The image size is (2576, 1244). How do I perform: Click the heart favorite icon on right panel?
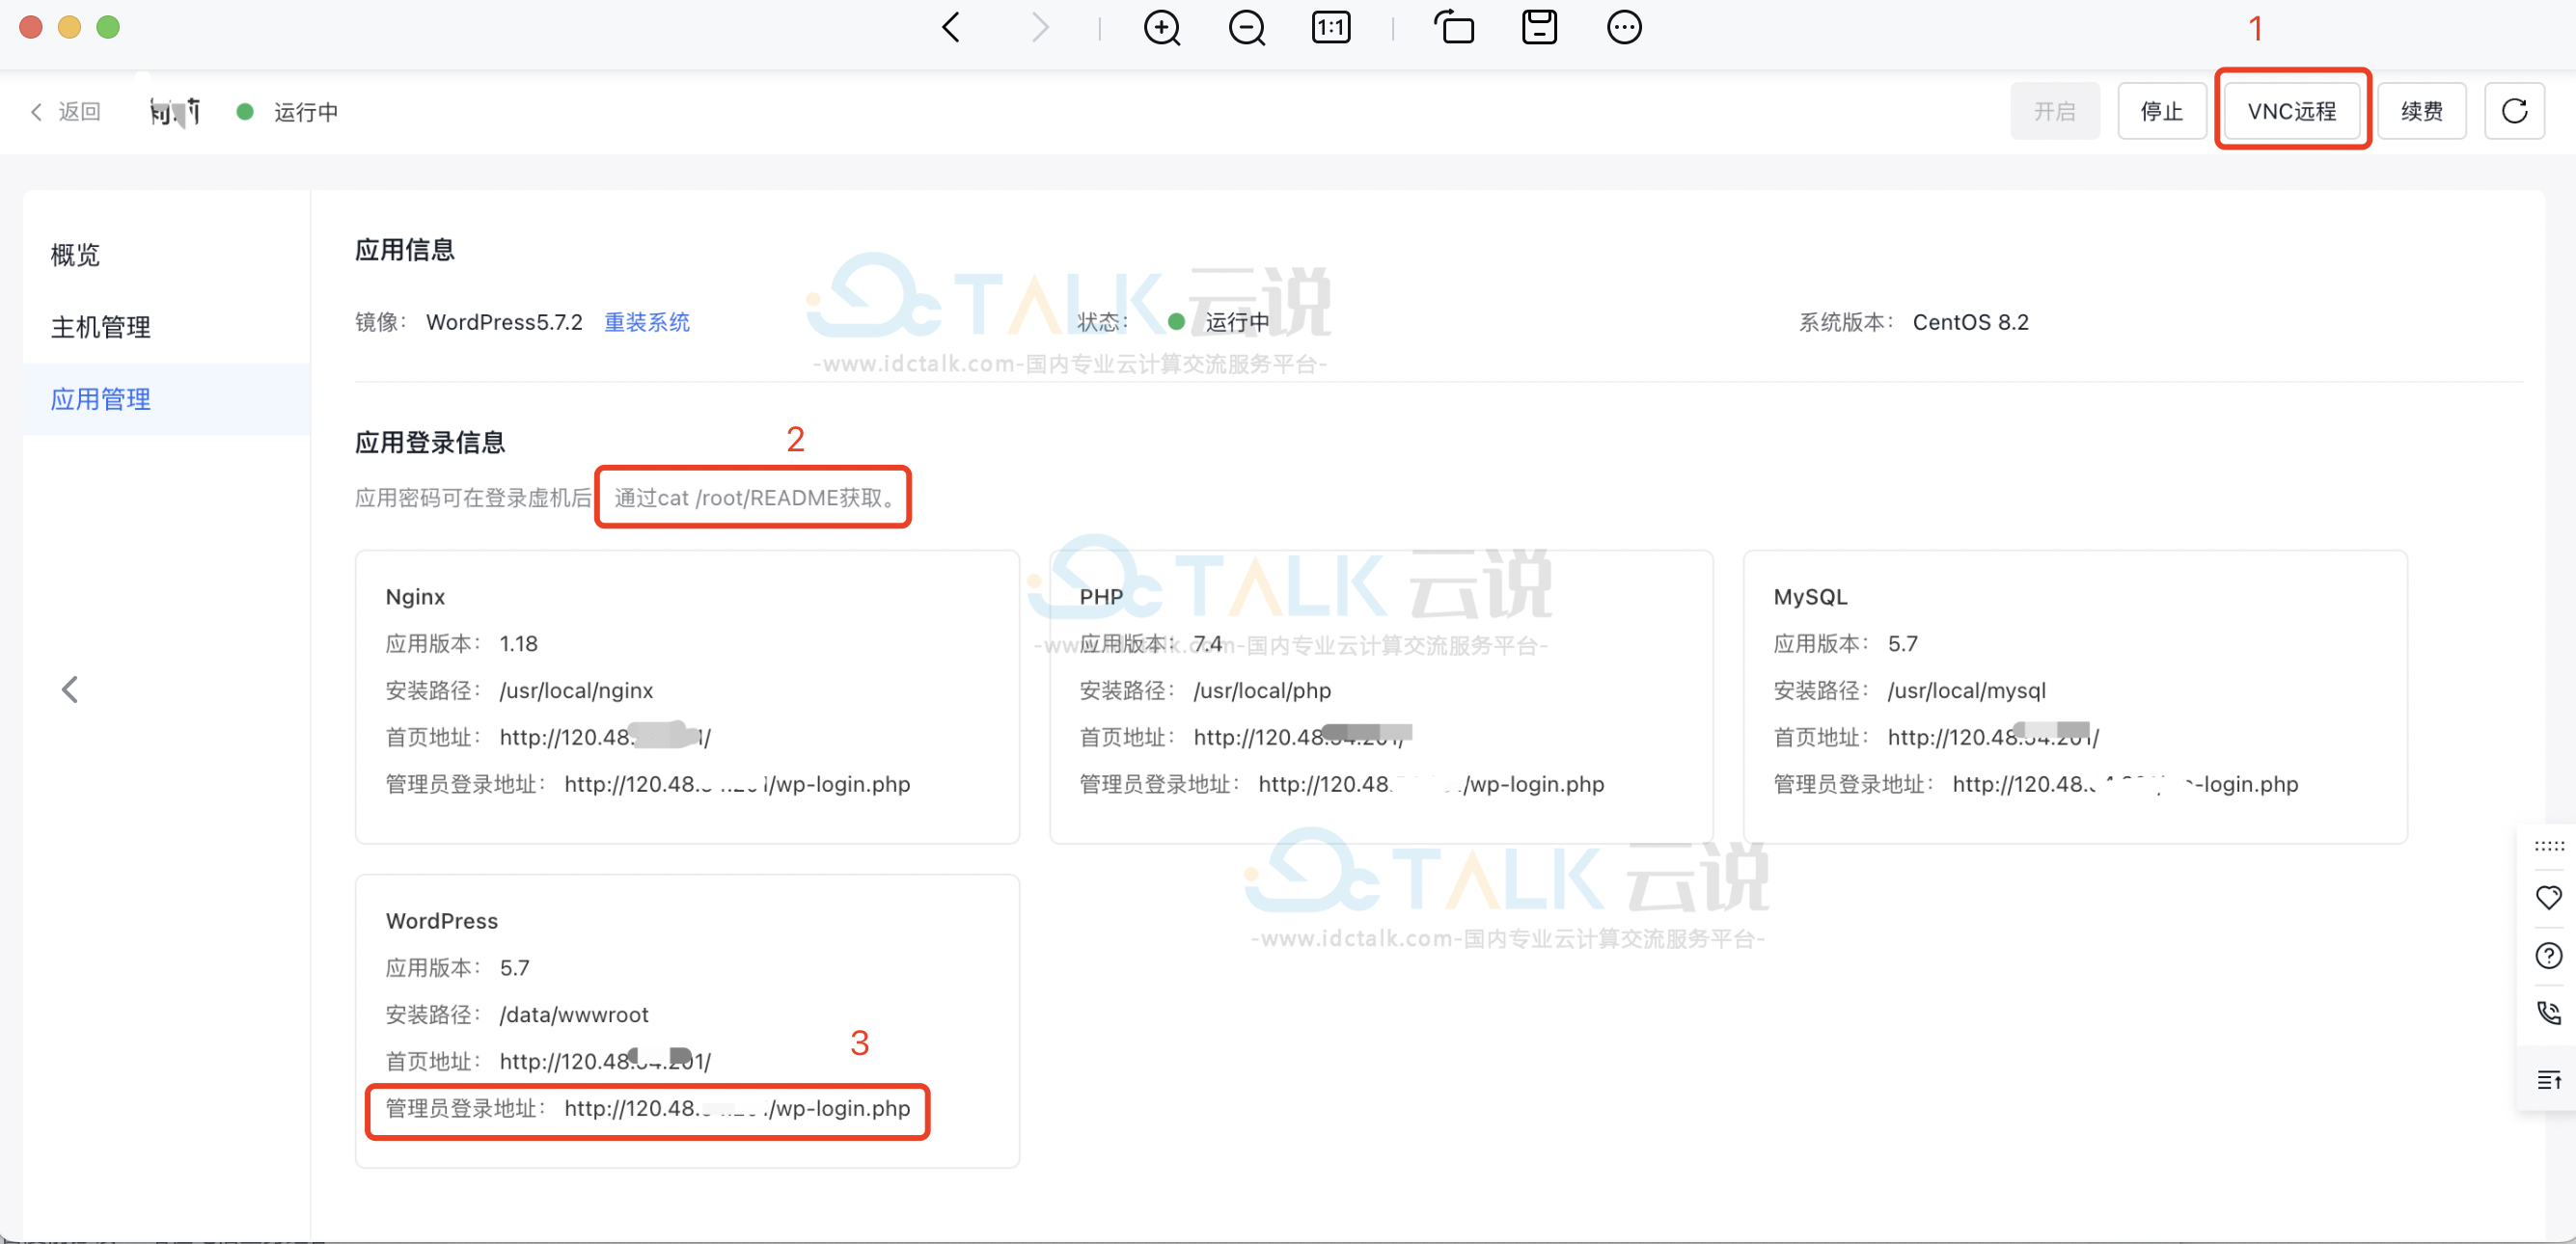(x=2549, y=897)
